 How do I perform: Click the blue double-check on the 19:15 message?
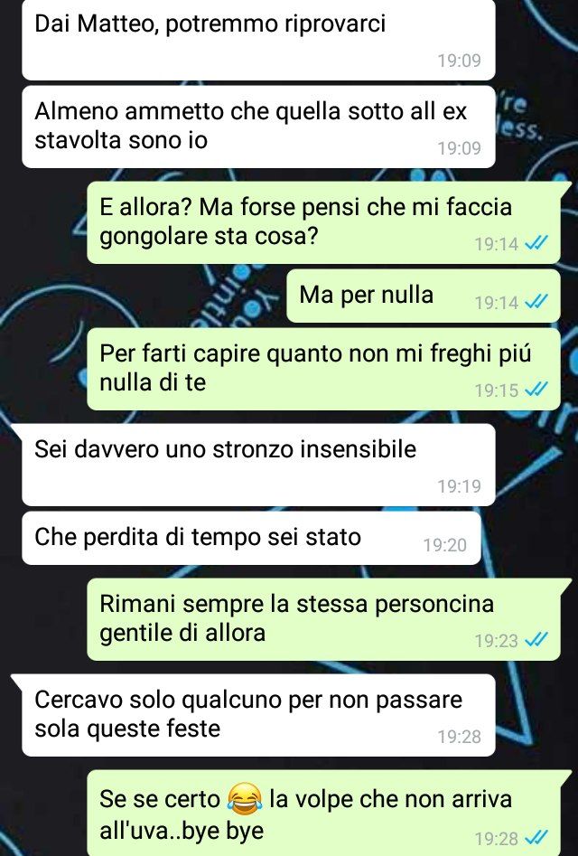pos(536,390)
